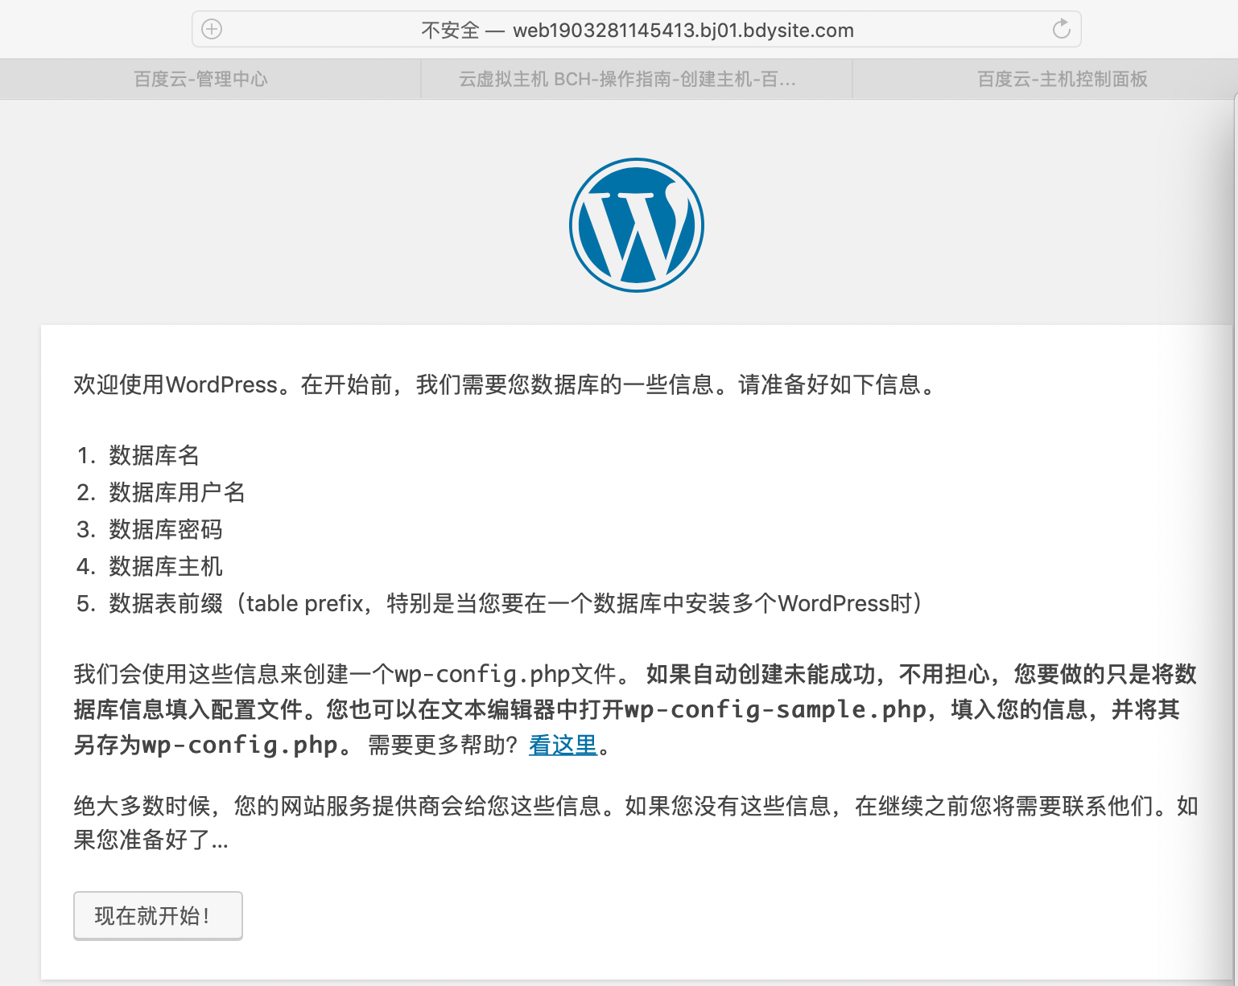The image size is (1238, 986).
Task: Open the 看这里 help link
Action: 563,746
